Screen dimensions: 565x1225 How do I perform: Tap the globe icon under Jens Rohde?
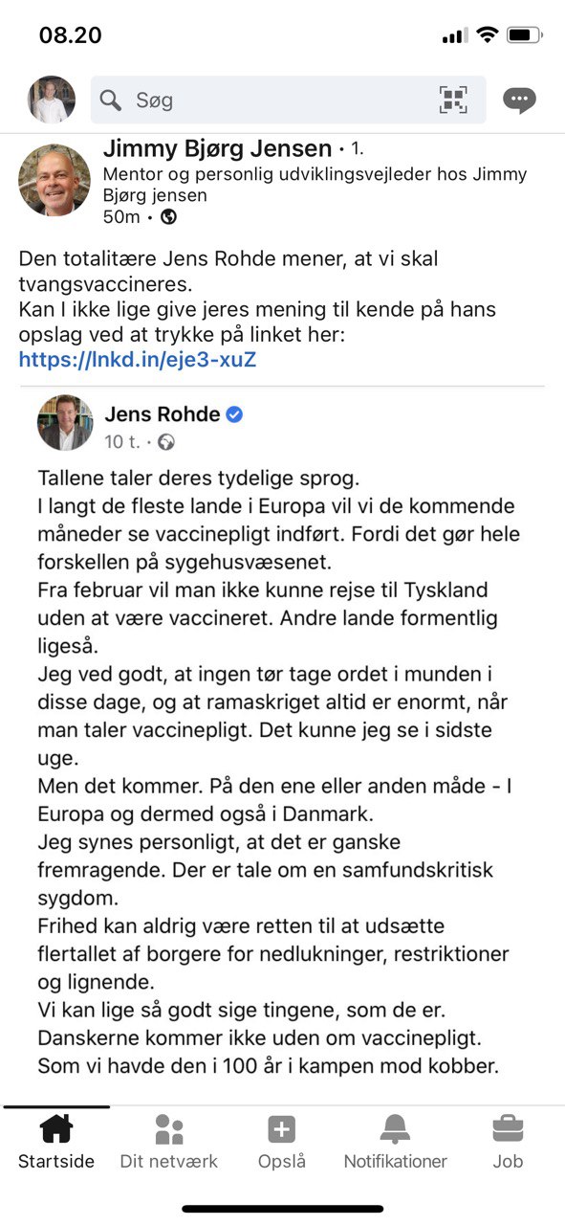166,442
